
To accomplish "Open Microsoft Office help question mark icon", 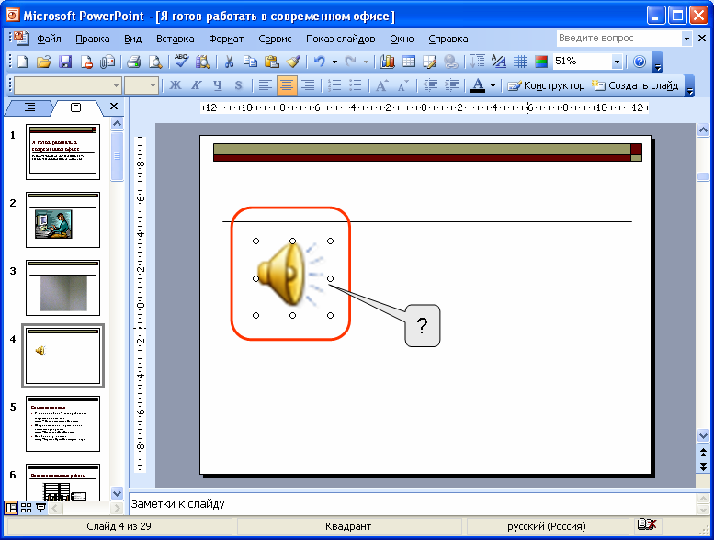I will point(640,62).
